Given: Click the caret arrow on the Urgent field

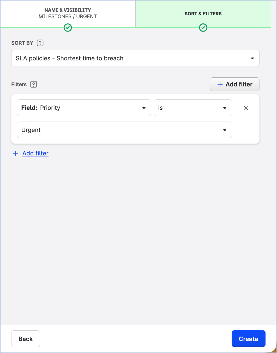Looking at the screenshot, I should pos(225,130).
